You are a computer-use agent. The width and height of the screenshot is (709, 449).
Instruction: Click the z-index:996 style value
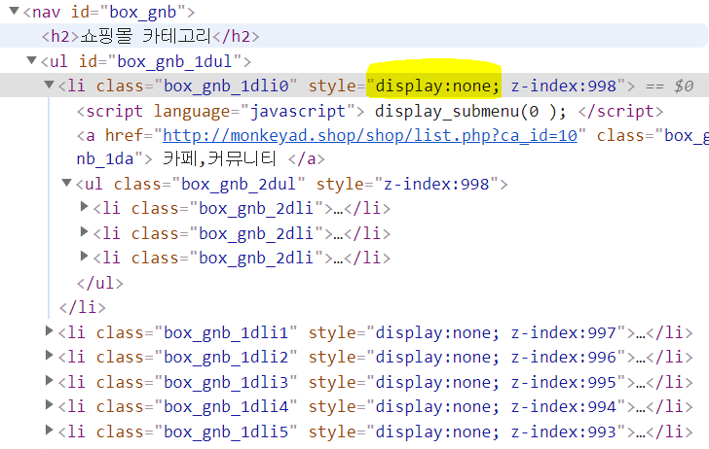tap(564, 358)
